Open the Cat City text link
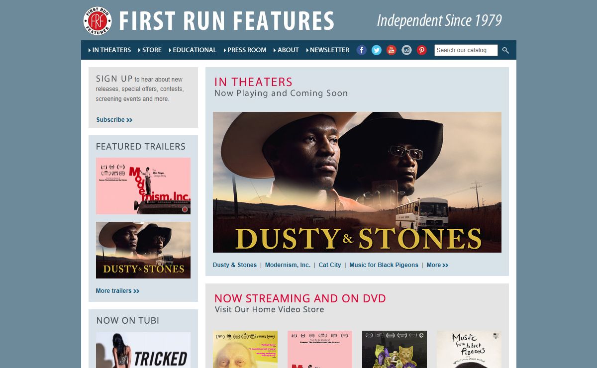 pos(330,265)
